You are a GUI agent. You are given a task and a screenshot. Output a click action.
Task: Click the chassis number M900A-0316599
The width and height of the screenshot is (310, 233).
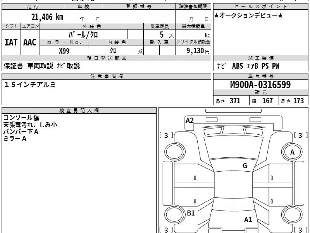[260, 84]
